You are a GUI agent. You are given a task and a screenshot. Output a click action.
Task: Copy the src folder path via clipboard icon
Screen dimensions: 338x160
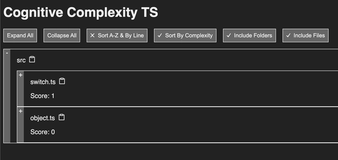click(x=32, y=60)
